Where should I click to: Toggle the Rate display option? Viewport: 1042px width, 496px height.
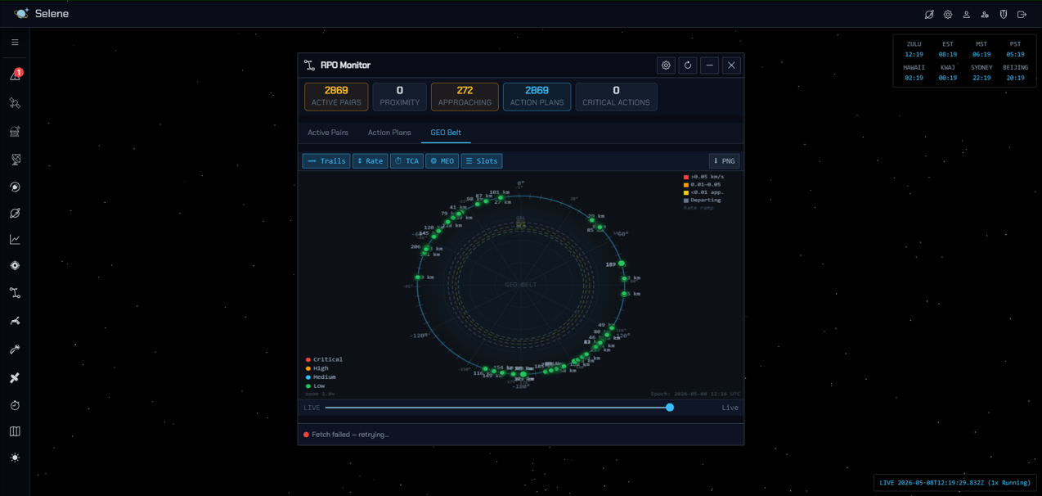tap(371, 161)
